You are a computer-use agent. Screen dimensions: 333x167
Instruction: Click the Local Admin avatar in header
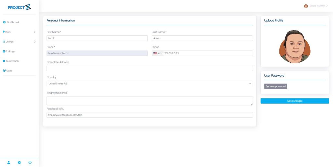point(306,6)
